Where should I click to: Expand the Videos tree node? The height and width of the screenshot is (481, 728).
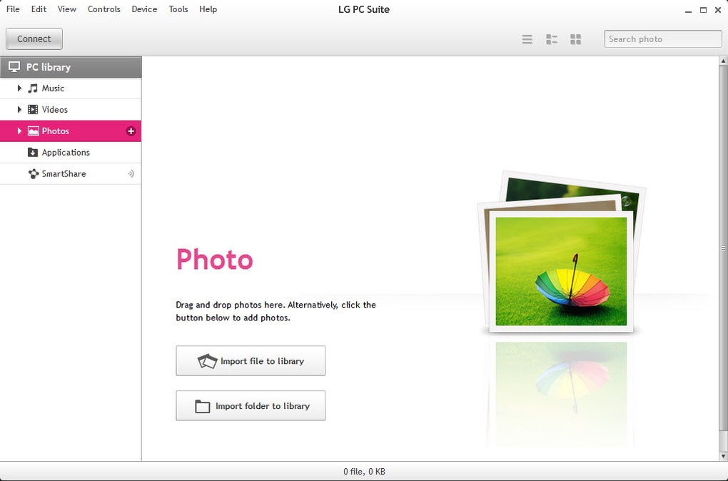[19, 110]
